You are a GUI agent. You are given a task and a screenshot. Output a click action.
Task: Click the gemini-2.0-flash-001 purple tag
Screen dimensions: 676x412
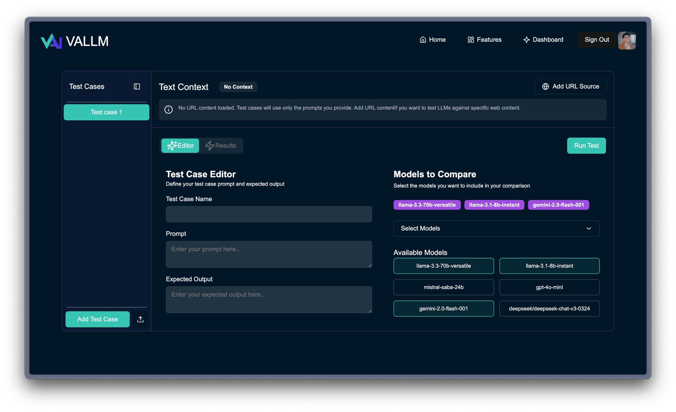pos(558,205)
